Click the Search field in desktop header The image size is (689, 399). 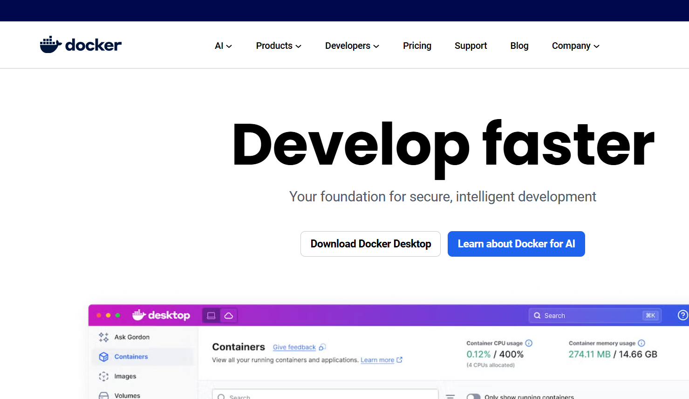click(x=595, y=315)
